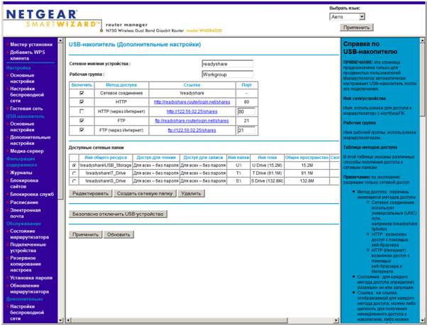Toggle the HTTP access method checkbox

coord(82,102)
